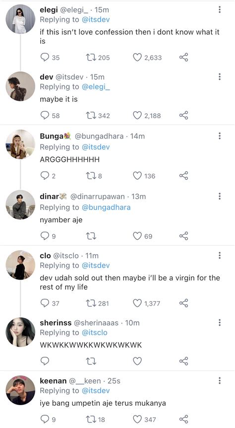View sherinss's profile picture
Image resolution: width=235 pixels, height=428 pixels.
pos(20,332)
